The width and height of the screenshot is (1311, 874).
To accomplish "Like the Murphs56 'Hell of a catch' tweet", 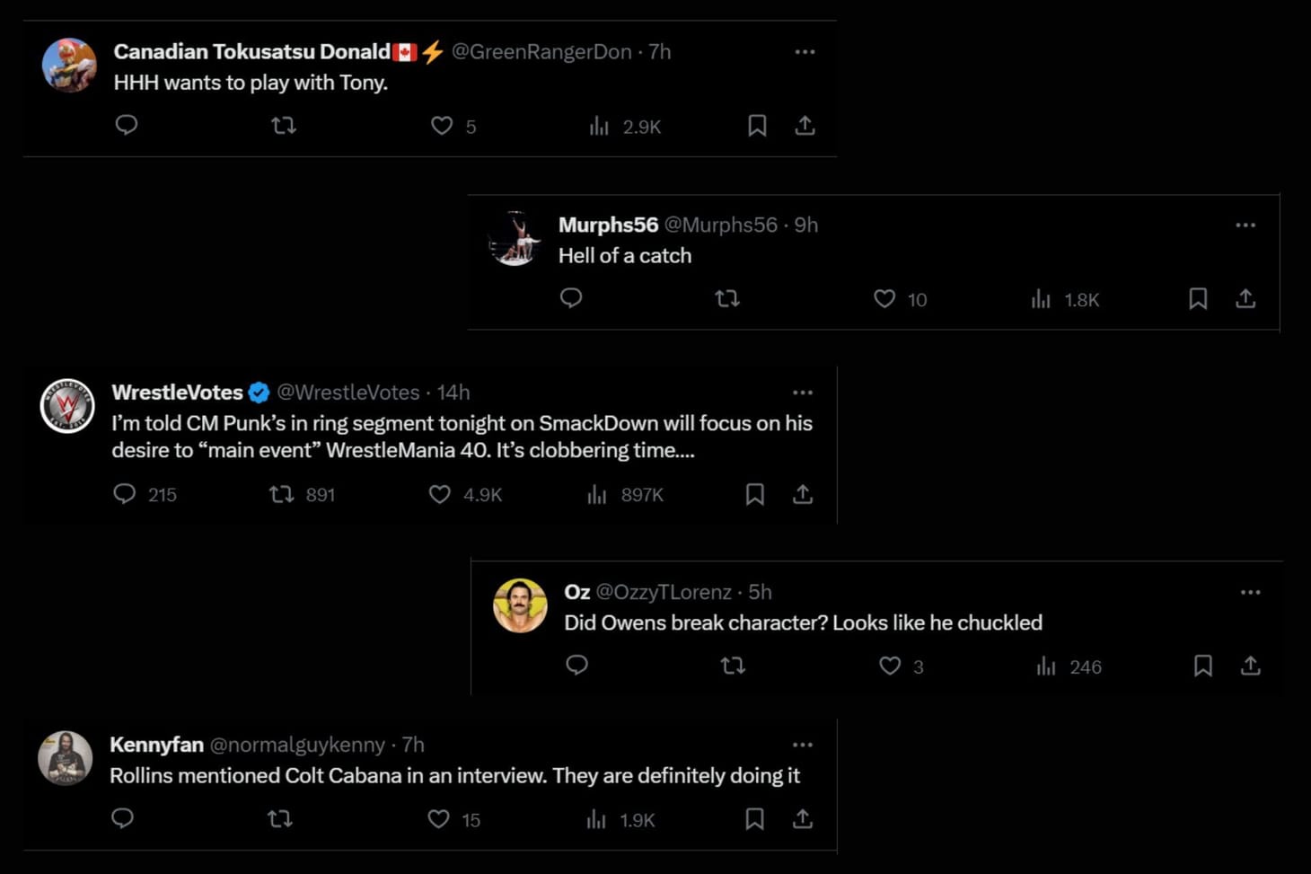I will pyautogui.click(x=884, y=299).
